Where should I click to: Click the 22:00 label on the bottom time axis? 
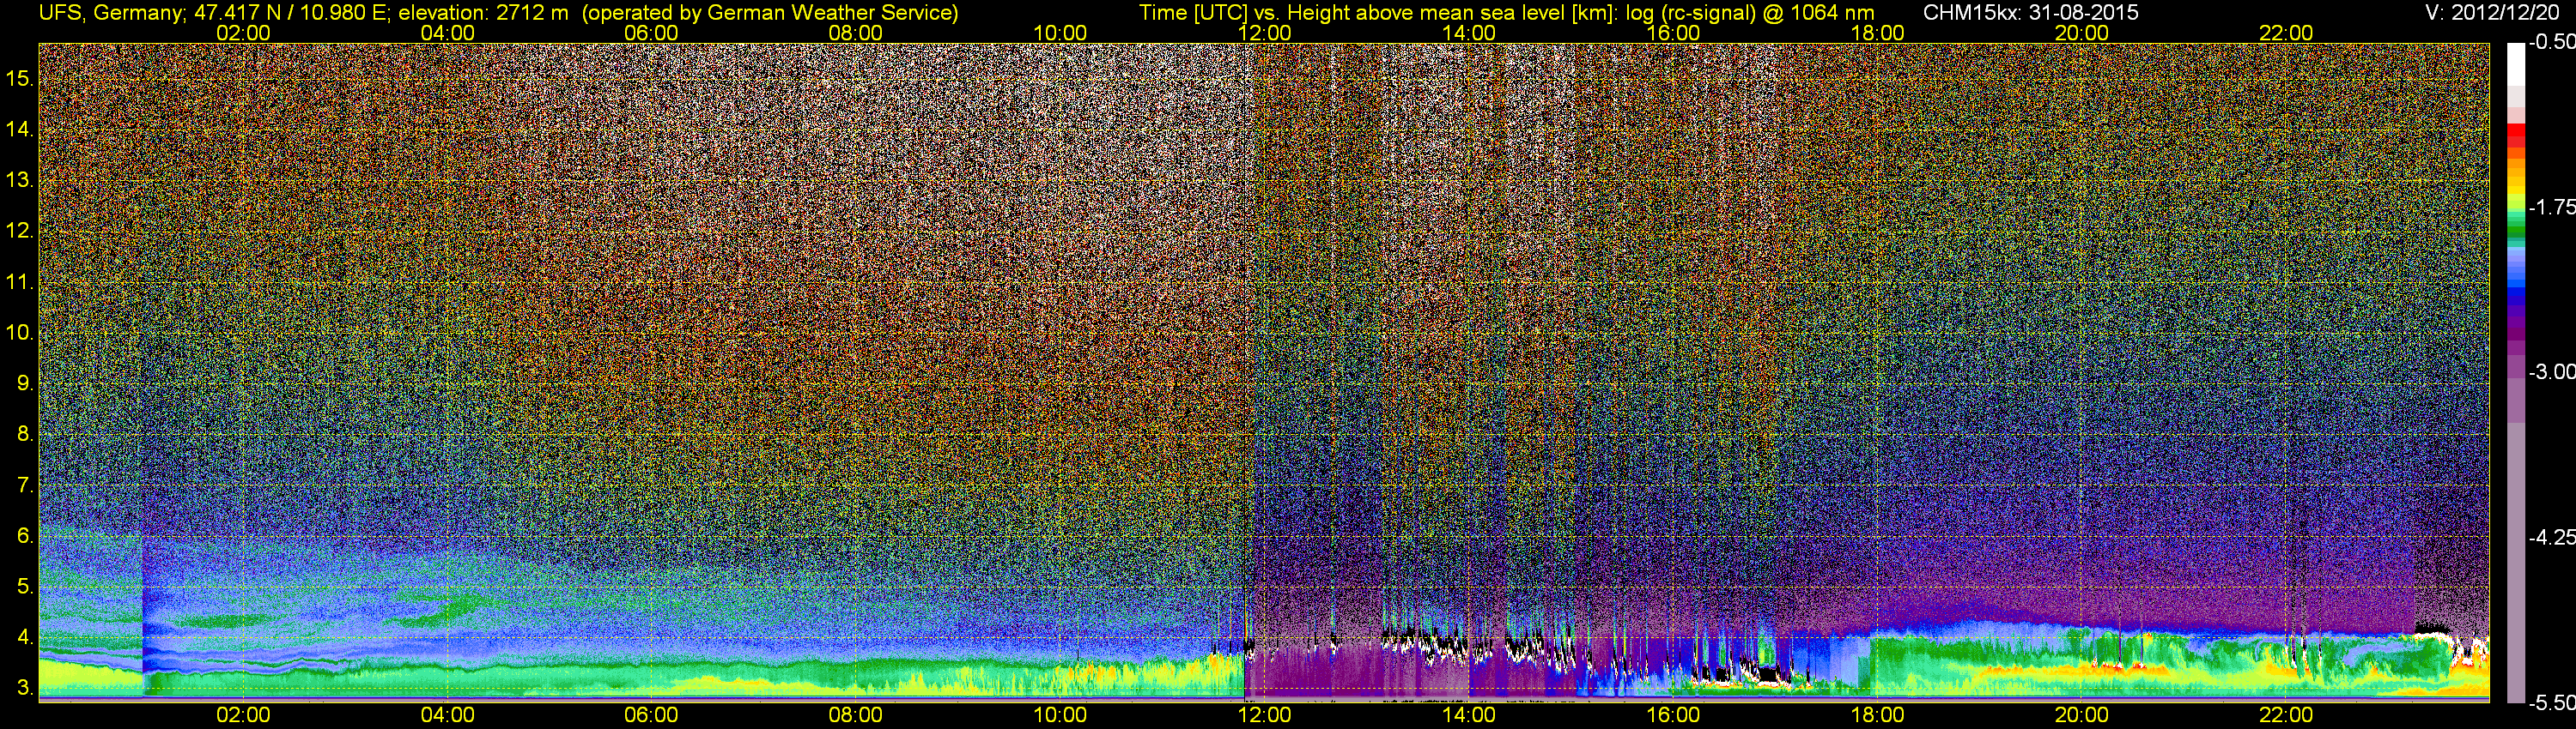tap(2286, 715)
